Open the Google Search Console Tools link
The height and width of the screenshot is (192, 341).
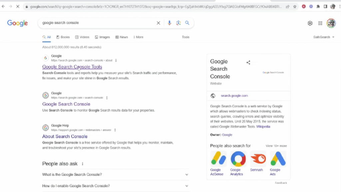click(72, 67)
